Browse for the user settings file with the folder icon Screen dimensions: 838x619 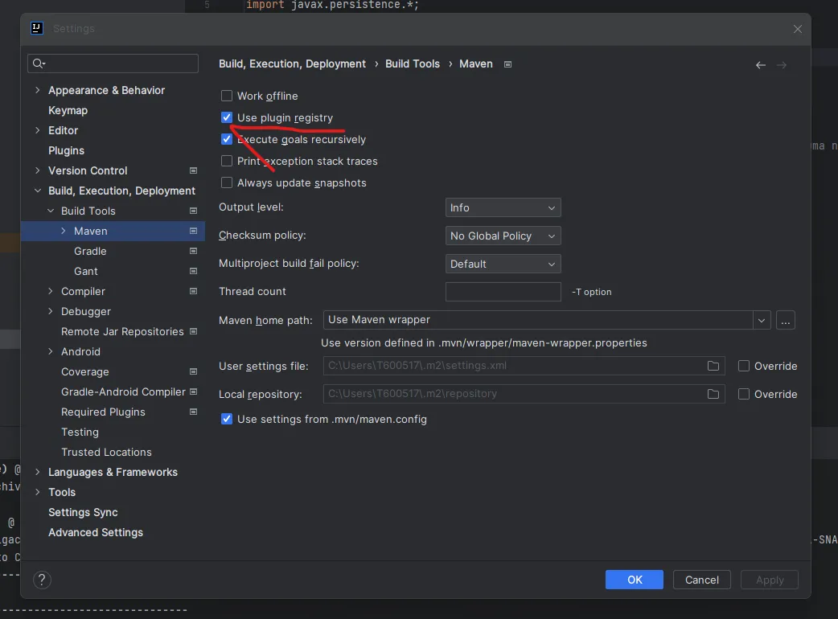pos(713,366)
